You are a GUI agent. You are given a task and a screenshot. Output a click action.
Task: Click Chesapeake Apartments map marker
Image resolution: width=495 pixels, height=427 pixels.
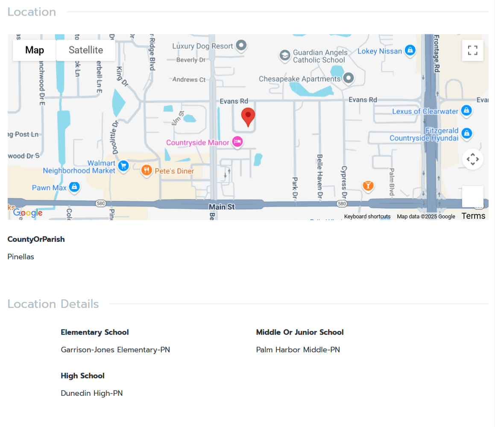point(349,78)
